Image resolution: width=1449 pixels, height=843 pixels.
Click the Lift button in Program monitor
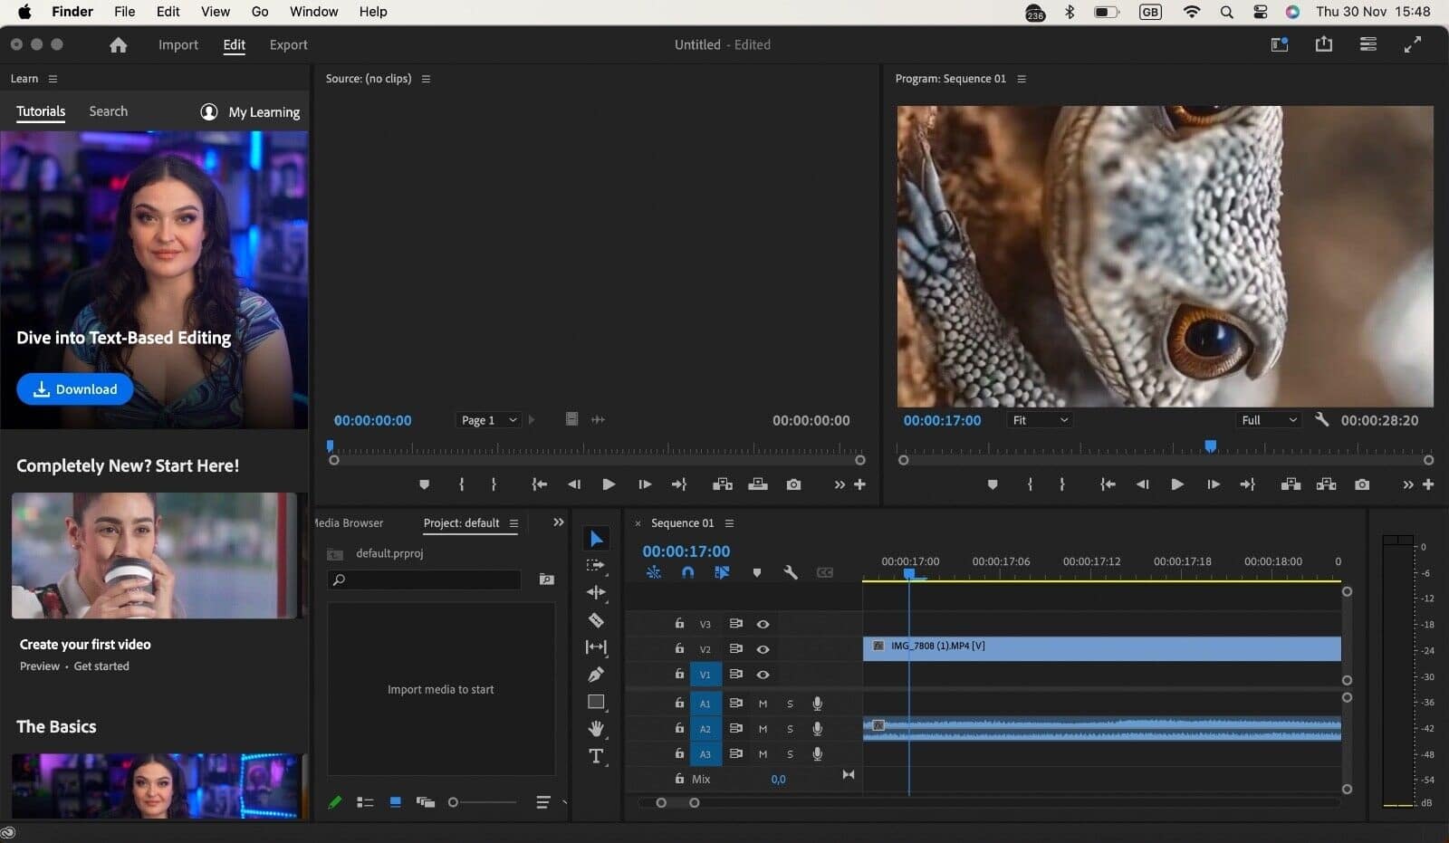[x=1291, y=484]
